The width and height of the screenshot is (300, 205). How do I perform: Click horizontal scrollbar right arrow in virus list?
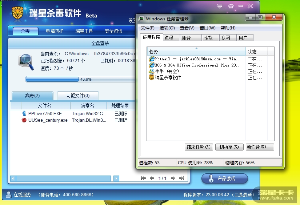[116, 178]
